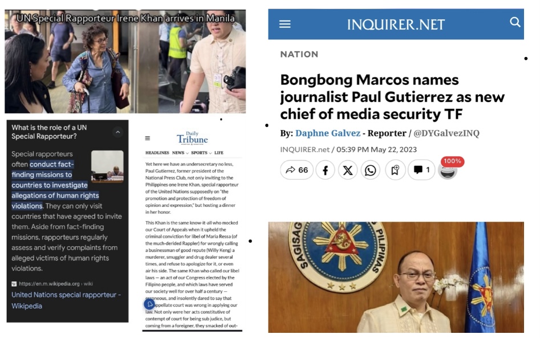Tap the blue floating chat button

coord(149,304)
